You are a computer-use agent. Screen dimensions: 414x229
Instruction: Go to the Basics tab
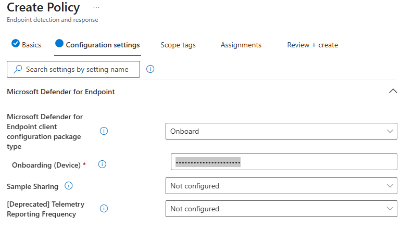pos(31,45)
